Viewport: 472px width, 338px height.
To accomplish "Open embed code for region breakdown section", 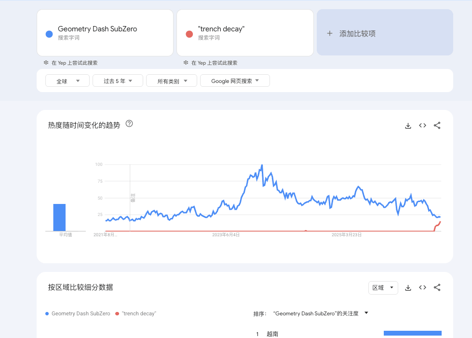I will coord(422,287).
